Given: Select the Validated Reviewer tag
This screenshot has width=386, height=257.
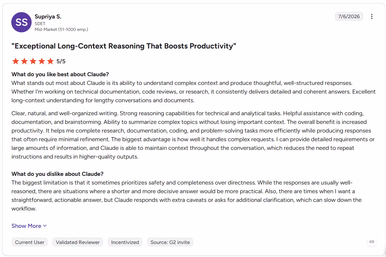Looking at the screenshot, I should point(78,242).
